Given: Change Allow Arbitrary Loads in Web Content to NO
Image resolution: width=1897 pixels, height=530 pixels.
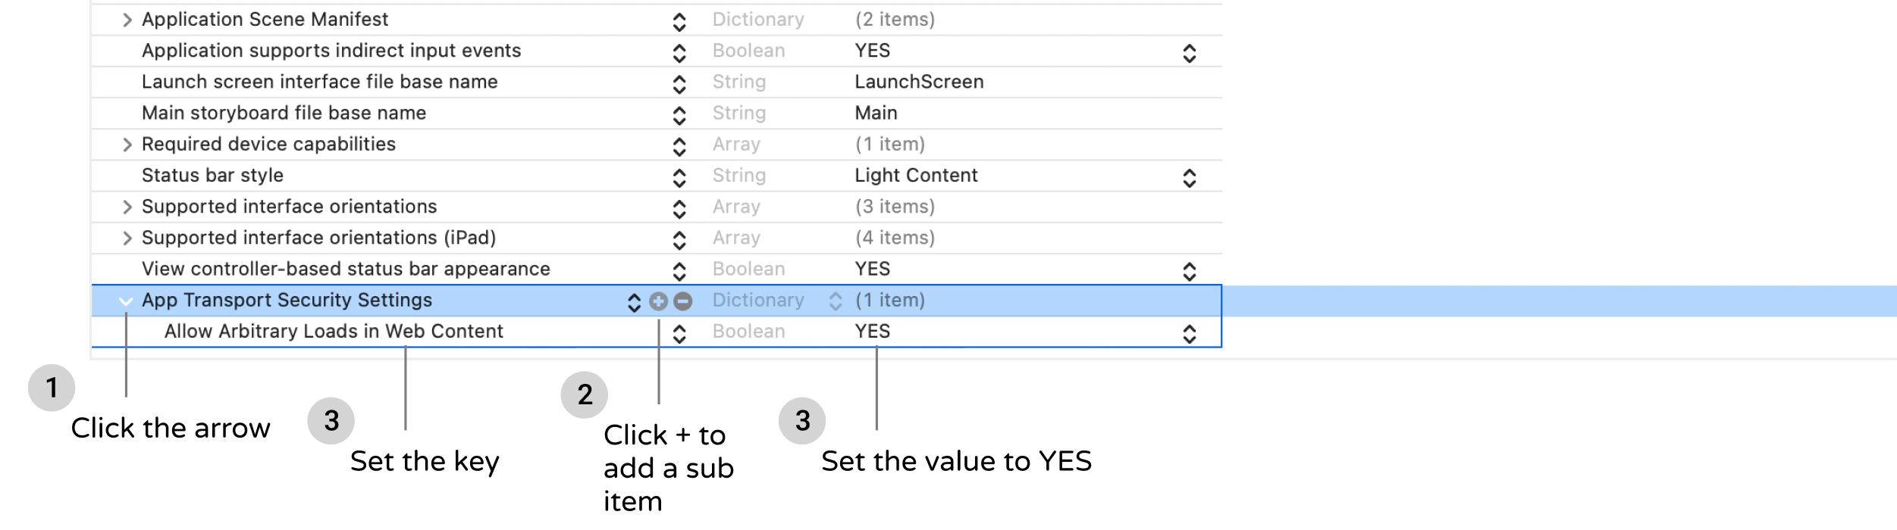Looking at the screenshot, I should (1189, 331).
